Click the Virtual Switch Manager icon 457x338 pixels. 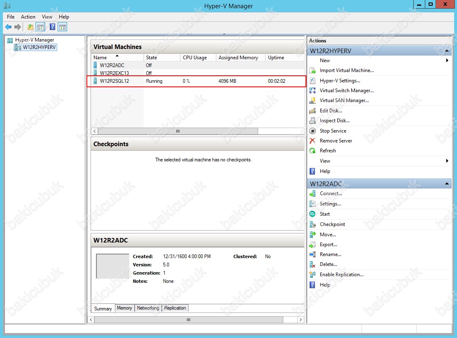click(x=312, y=91)
